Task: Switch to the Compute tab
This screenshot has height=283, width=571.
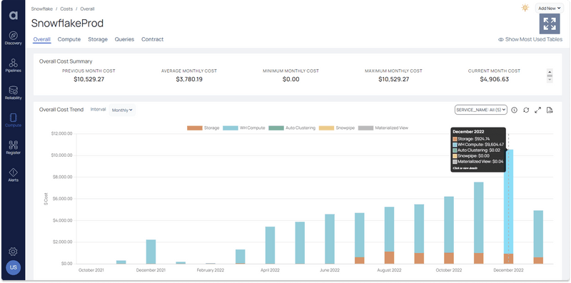Action: click(69, 39)
